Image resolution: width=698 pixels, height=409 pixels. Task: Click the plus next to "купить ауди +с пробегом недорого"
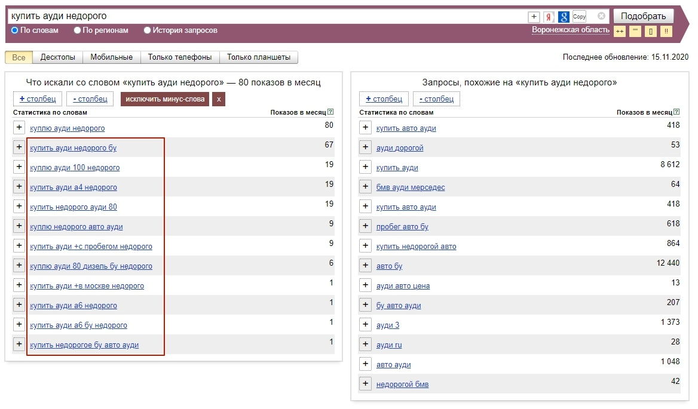click(19, 245)
